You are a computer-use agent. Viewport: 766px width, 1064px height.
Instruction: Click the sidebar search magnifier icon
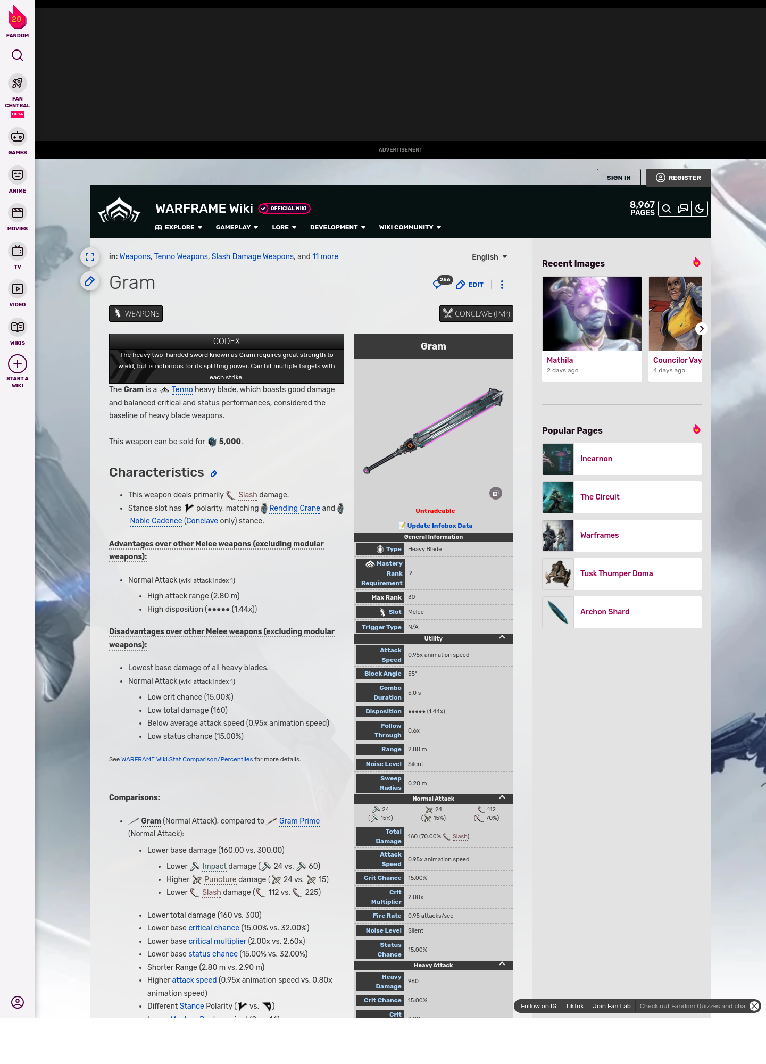tap(18, 55)
